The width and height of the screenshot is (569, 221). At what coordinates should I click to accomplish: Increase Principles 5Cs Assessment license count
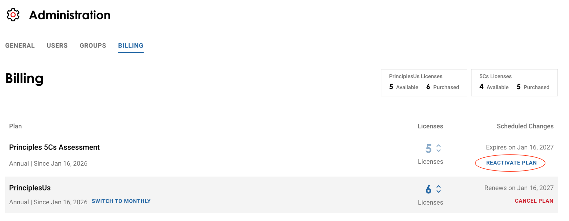pyautogui.click(x=439, y=146)
